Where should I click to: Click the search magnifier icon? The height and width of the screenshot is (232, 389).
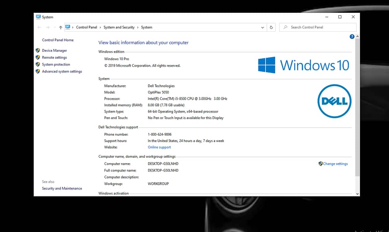(x=285, y=27)
